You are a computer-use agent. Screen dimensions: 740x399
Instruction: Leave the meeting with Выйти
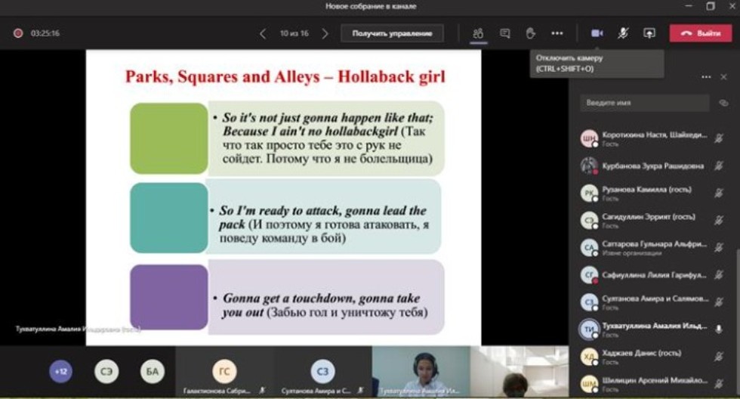(701, 33)
